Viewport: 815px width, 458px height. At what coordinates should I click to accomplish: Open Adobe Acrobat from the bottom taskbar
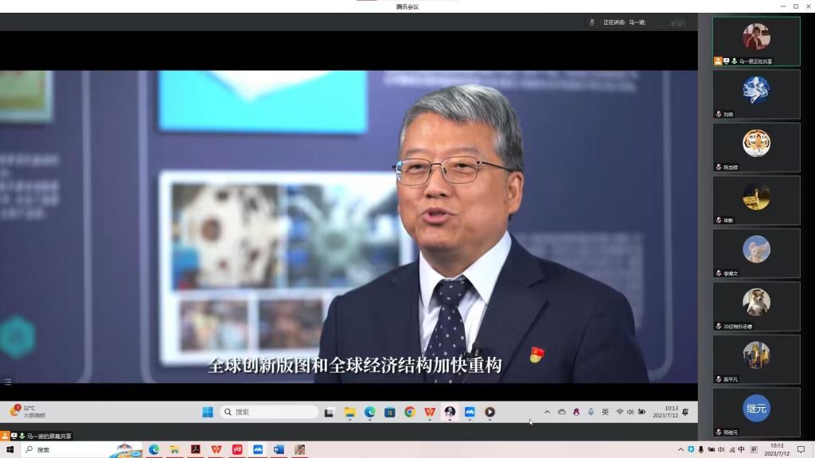pos(195,449)
